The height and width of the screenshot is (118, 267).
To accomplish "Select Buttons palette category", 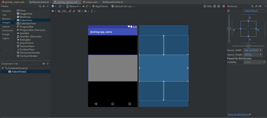I will [x=6, y=19].
